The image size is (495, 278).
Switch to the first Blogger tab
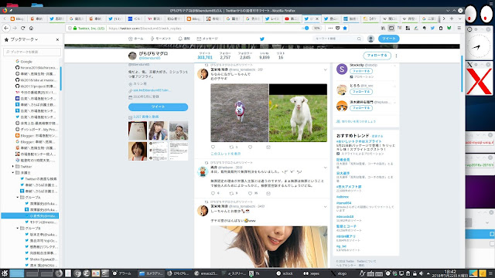pos(17,19)
